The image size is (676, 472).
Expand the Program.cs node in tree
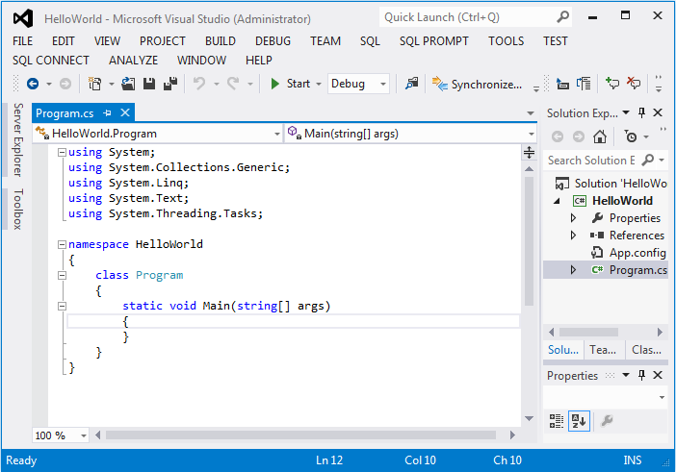point(573,270)
